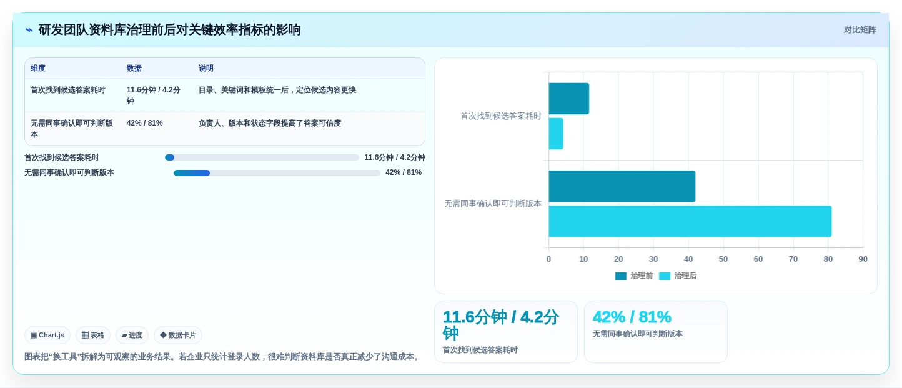Click the 说明 column header
The height and width of the screenshot is (388, 902).
tap(206, 68)
